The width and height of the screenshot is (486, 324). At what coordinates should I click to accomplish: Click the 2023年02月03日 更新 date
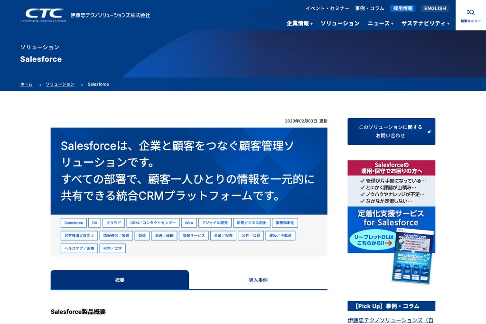306,121
